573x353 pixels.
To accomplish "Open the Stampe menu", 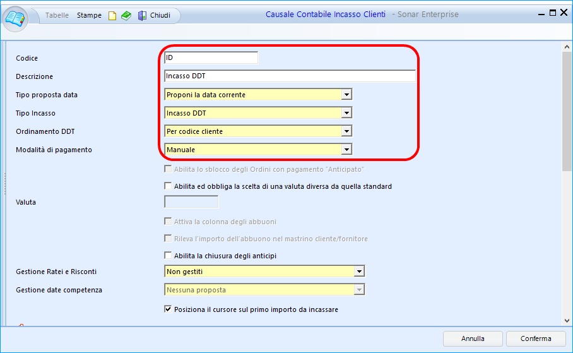I will [89, 15].
